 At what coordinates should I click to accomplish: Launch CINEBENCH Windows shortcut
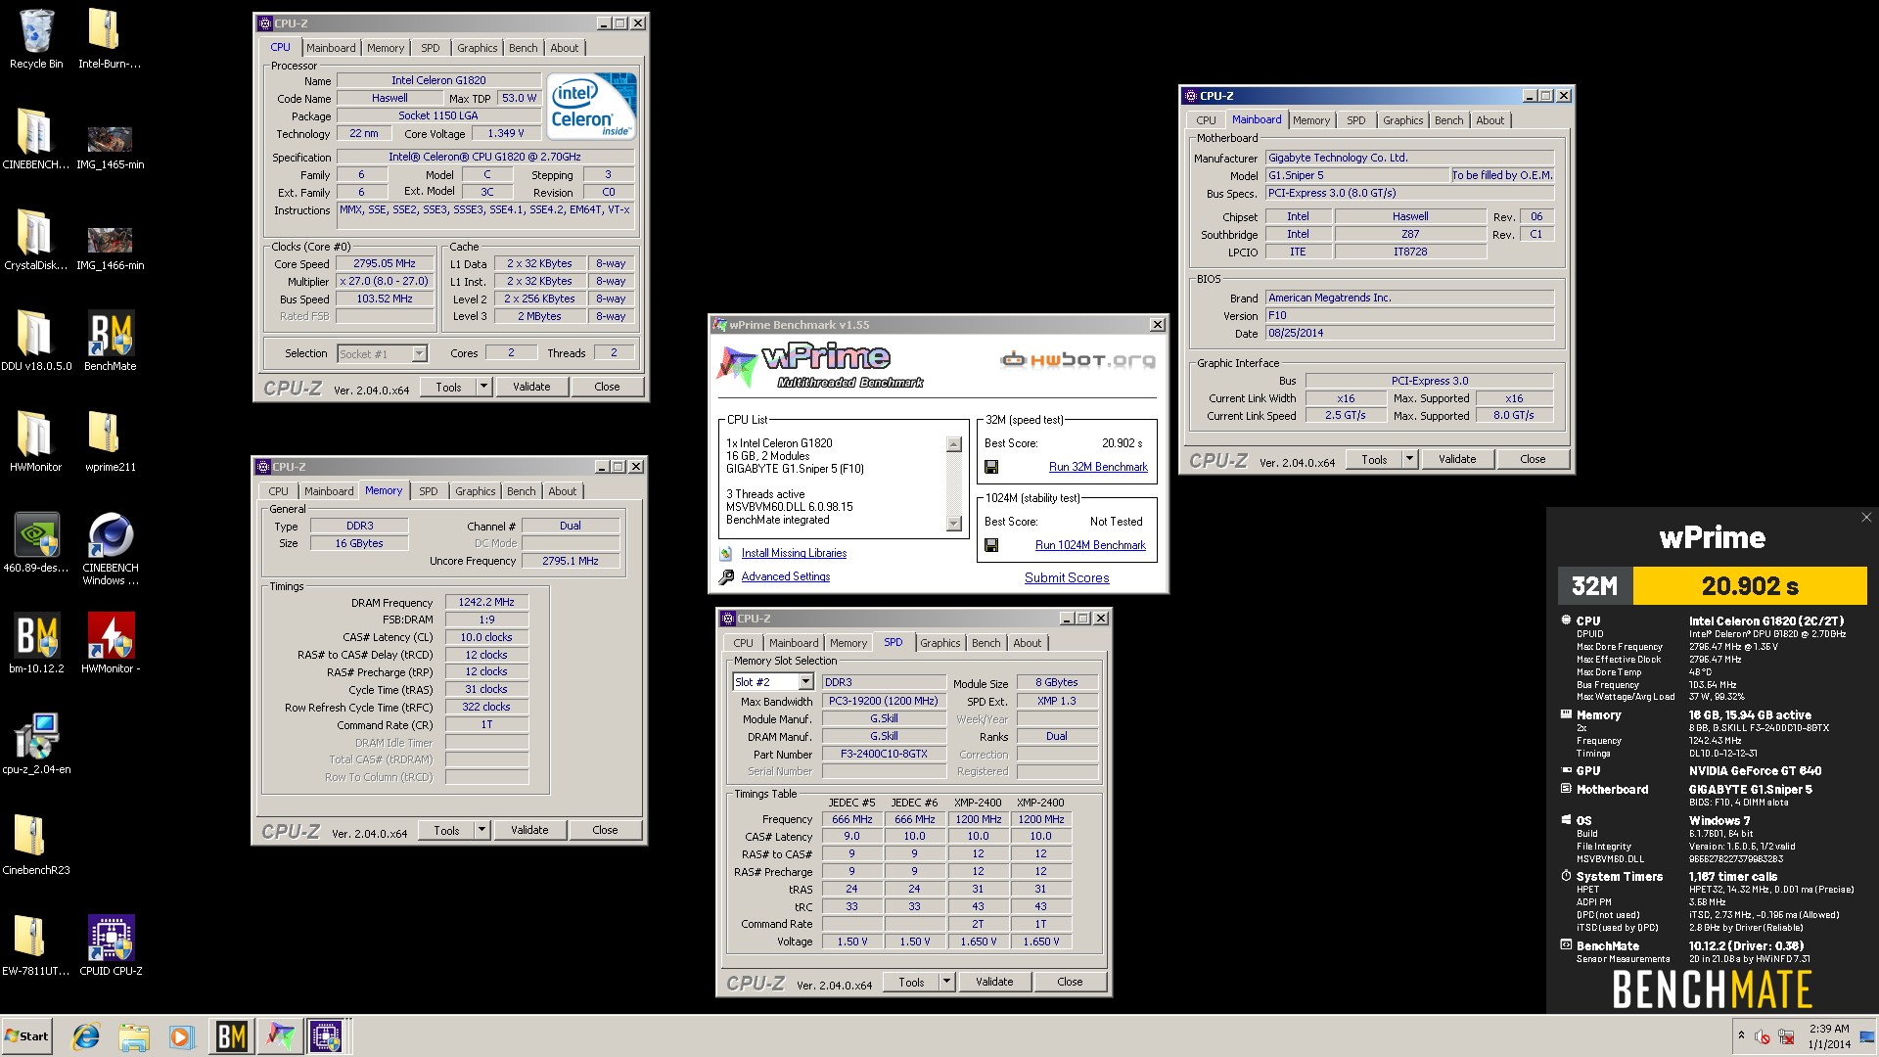click(110, 548)
